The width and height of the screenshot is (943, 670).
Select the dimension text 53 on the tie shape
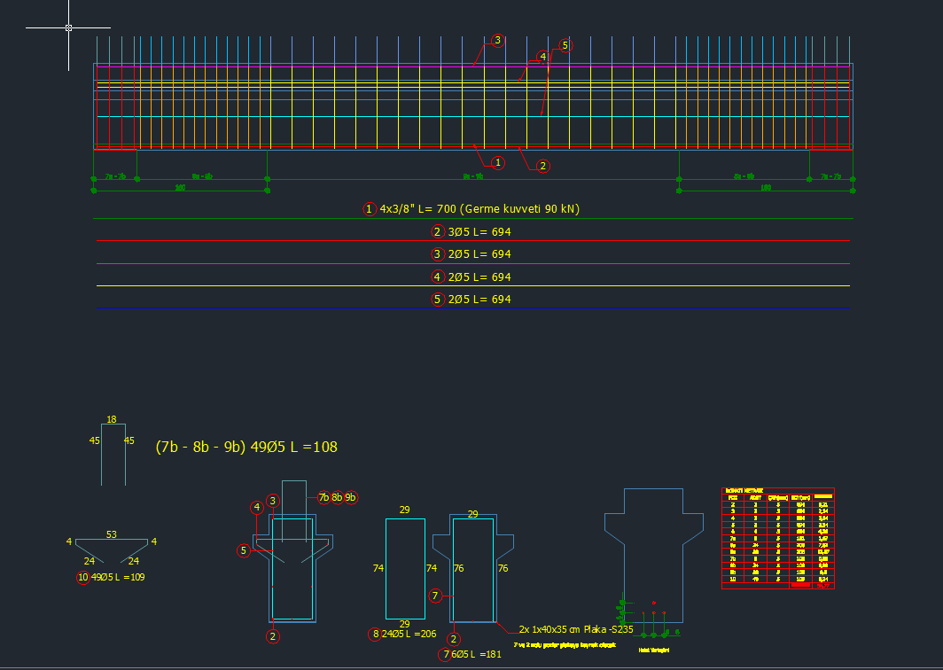click(x=111, y=534)
